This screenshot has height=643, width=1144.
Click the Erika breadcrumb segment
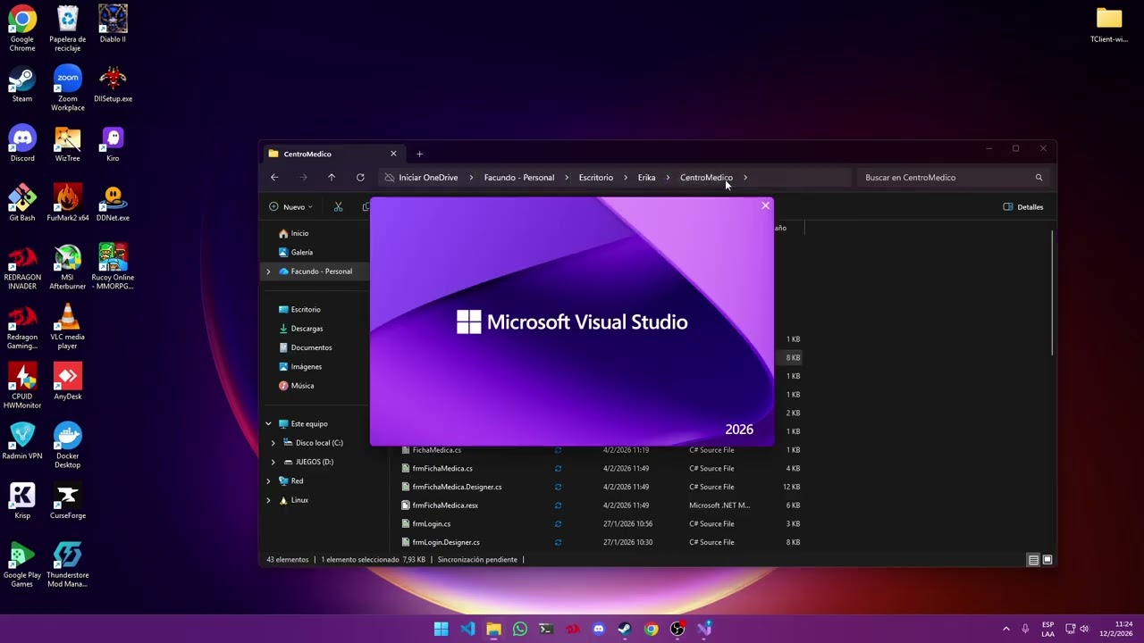pos(646,178)
